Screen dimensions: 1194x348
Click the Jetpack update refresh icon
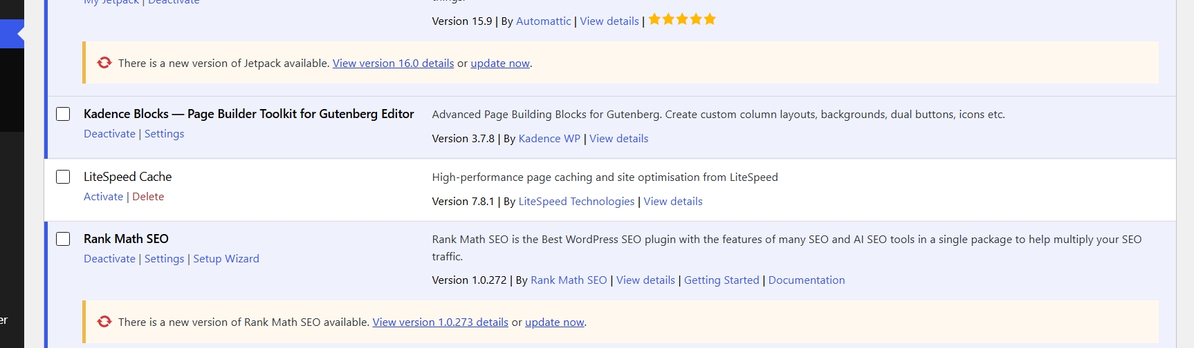tap(104, 63)
